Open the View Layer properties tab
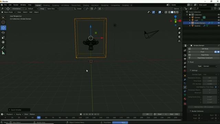Viewport: 220px width, 124px height. [x=185, y=63]
